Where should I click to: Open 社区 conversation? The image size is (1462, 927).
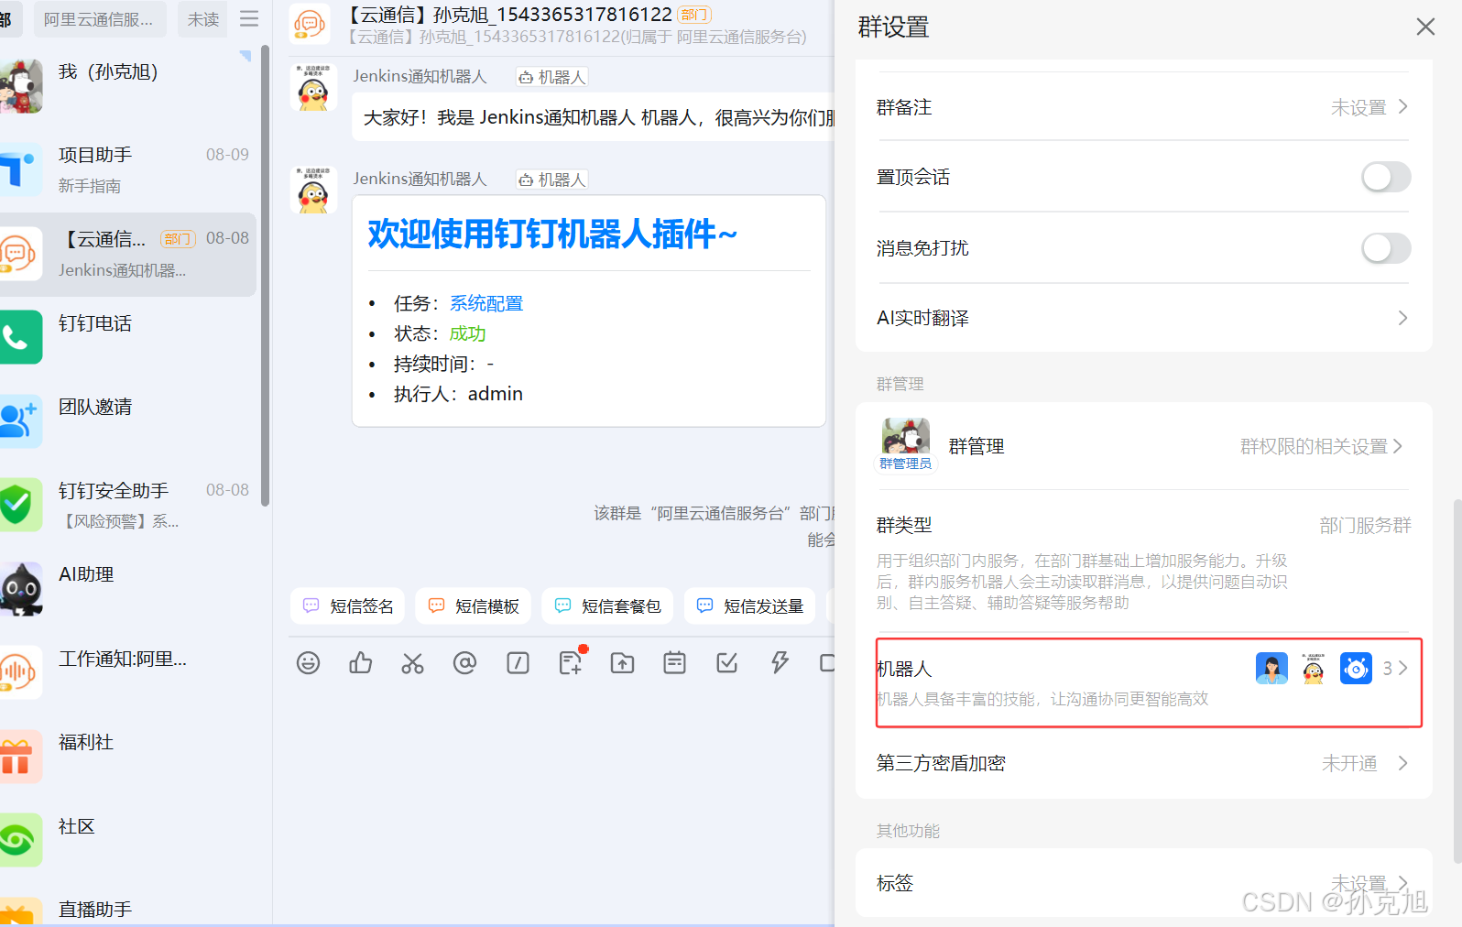point(128,840)
